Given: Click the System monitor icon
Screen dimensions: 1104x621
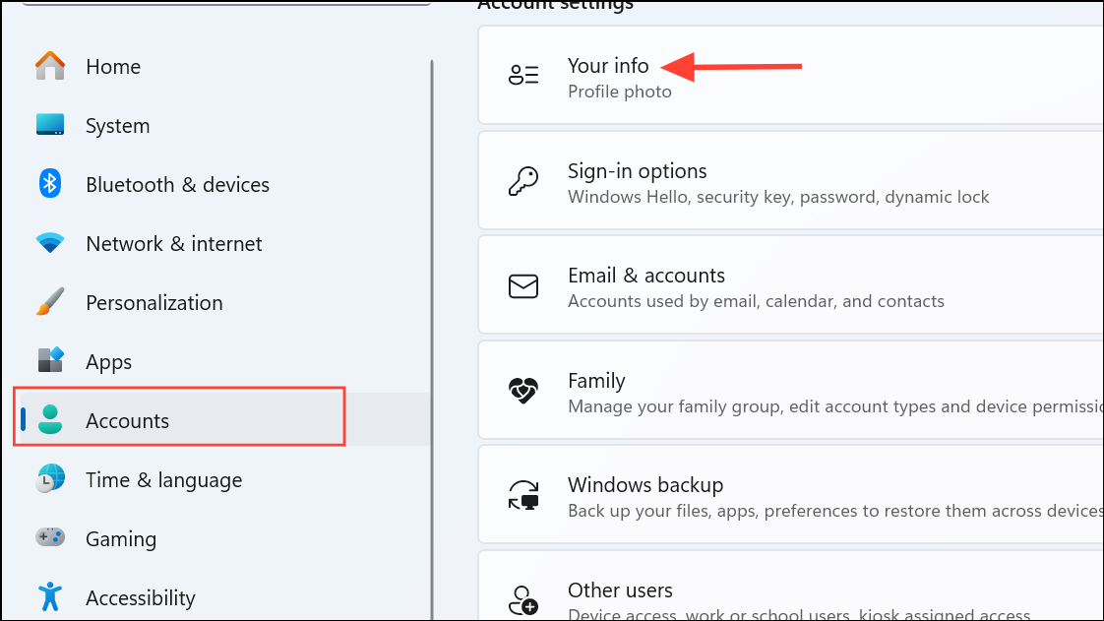Looking at the screenshot, I should 50,125.
